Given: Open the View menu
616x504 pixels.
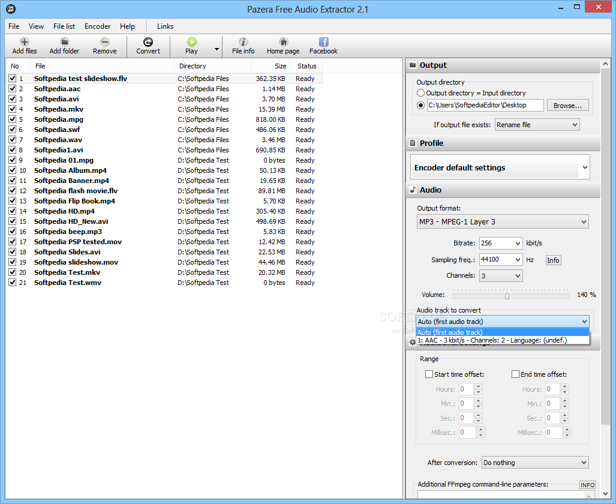Looking at the screenshot, I should tap(36, 26).
